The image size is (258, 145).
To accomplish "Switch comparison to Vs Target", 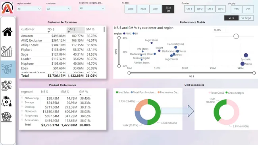I will click(x=246, y=18).
